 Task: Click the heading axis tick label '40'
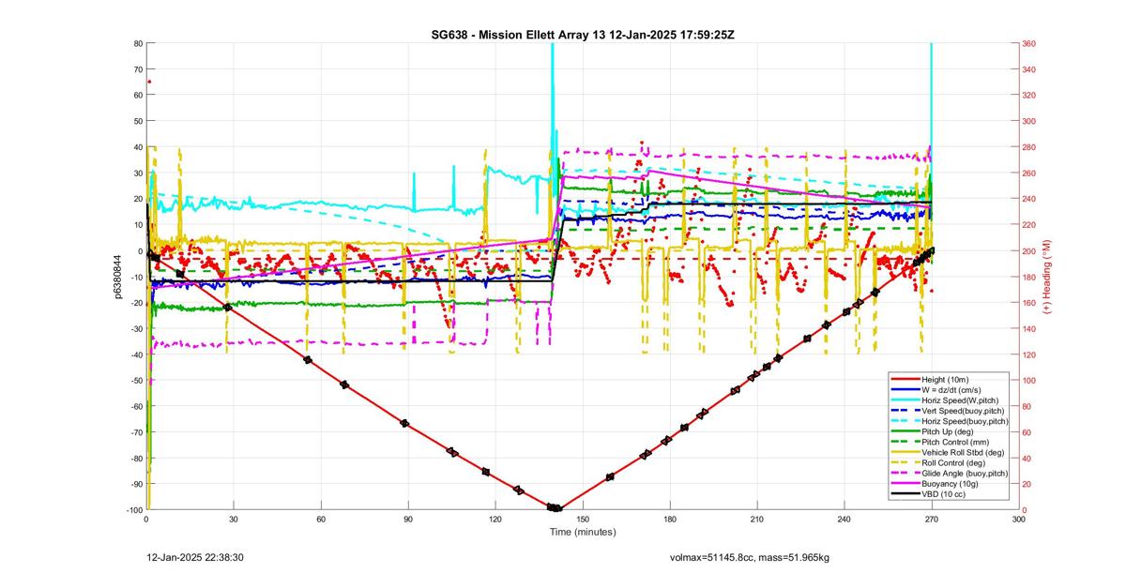pos(1028,458)
